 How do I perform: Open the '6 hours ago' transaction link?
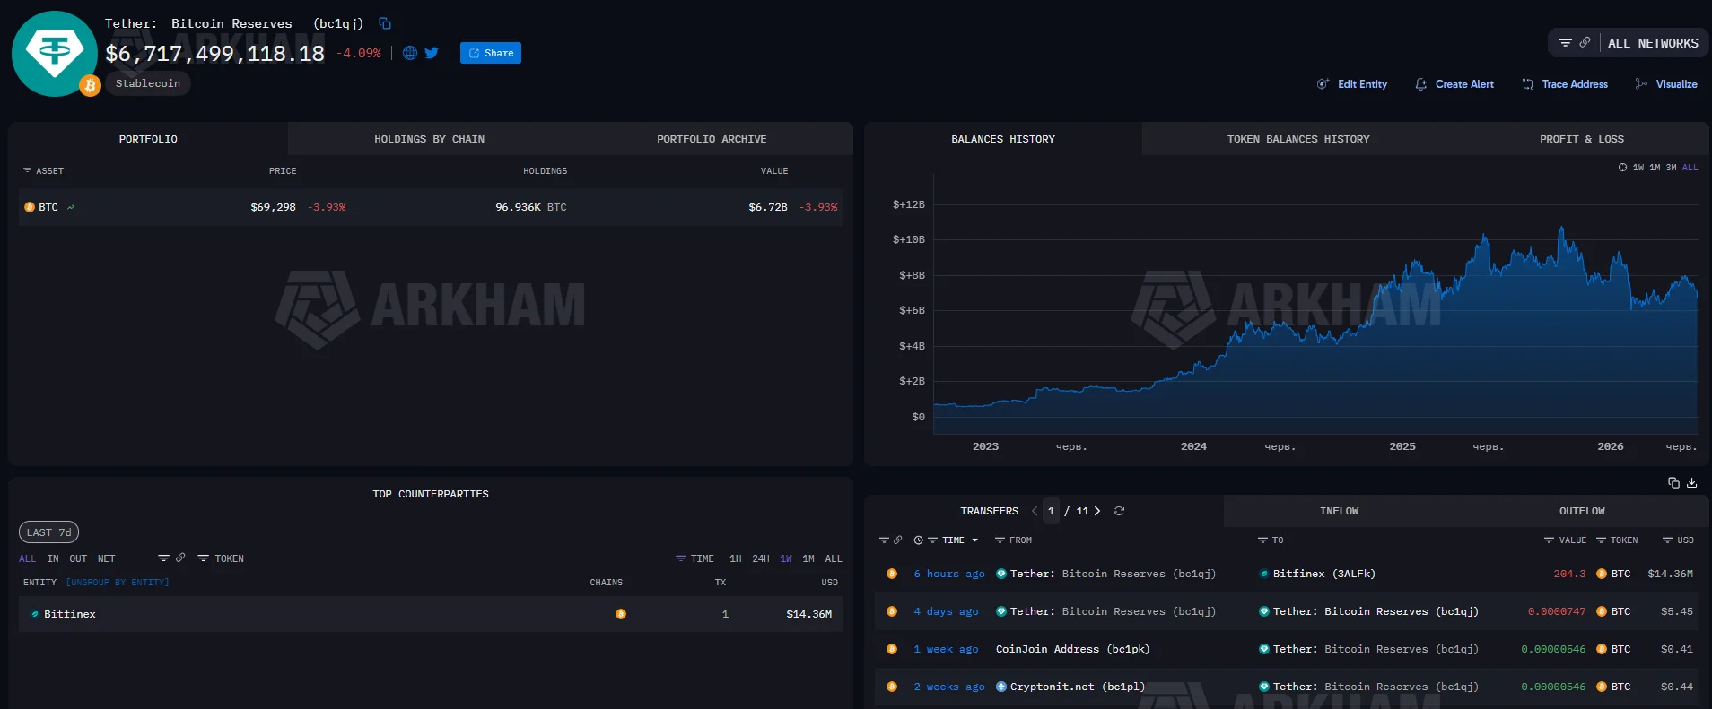pos(949,574)
